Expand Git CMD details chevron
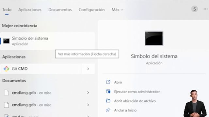This screenshot has width=209, height=117. (88, 69)
